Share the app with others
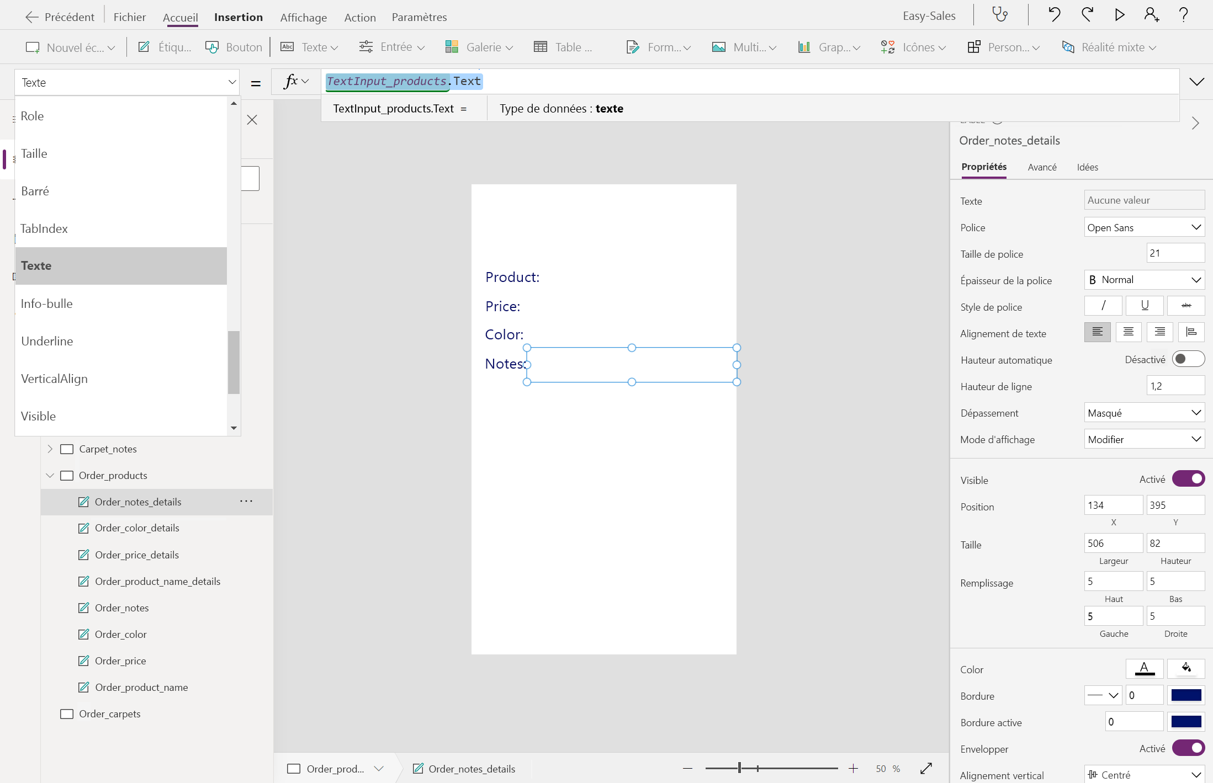1213x783 pixels. [1151, 14]
